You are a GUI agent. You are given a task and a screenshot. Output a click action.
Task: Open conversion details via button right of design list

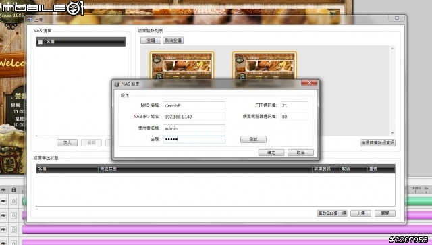377,143
